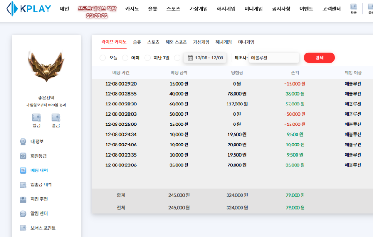Go to 지인 추천 in sidebar
This screenshot has height=237, width=373.
39,199
